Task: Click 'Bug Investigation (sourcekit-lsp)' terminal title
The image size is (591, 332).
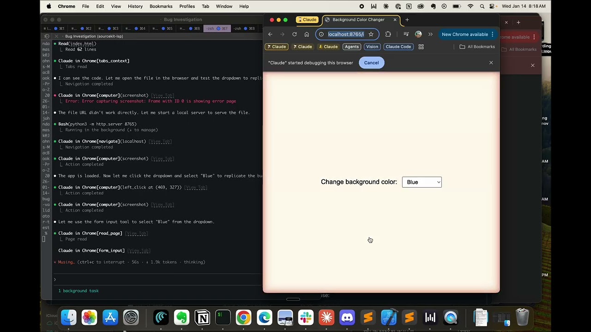Action: (x=94, y=36)
